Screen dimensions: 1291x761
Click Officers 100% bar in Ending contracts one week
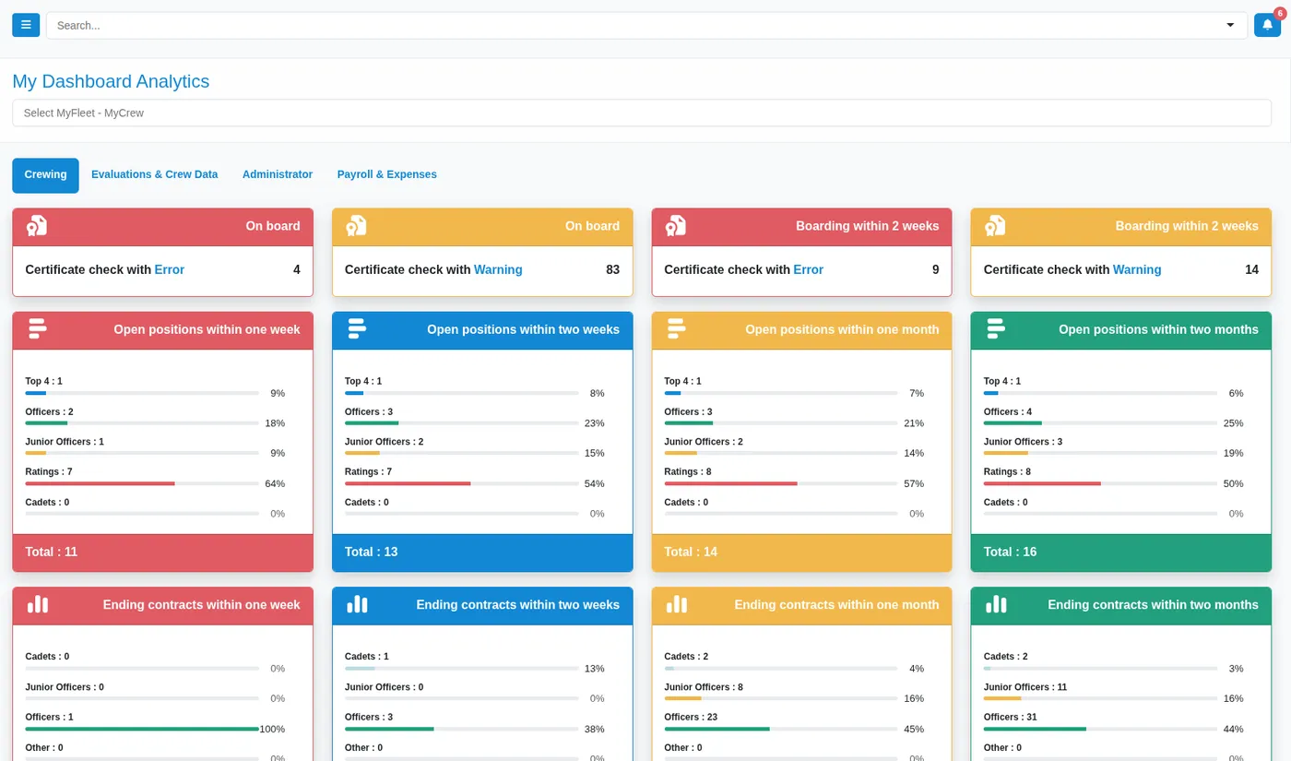[142, 729]
